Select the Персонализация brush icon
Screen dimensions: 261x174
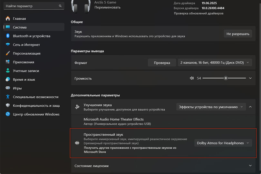[8, 53]
